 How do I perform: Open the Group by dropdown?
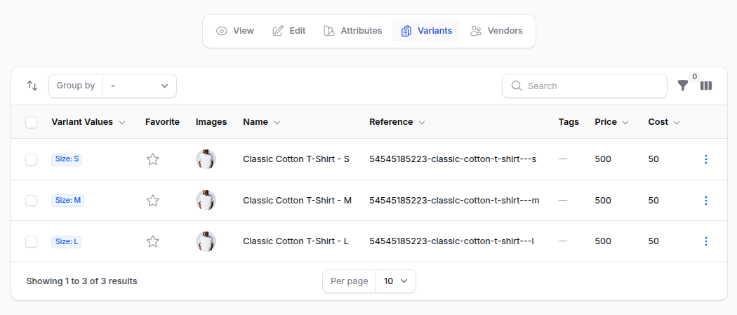pos(140,86)
